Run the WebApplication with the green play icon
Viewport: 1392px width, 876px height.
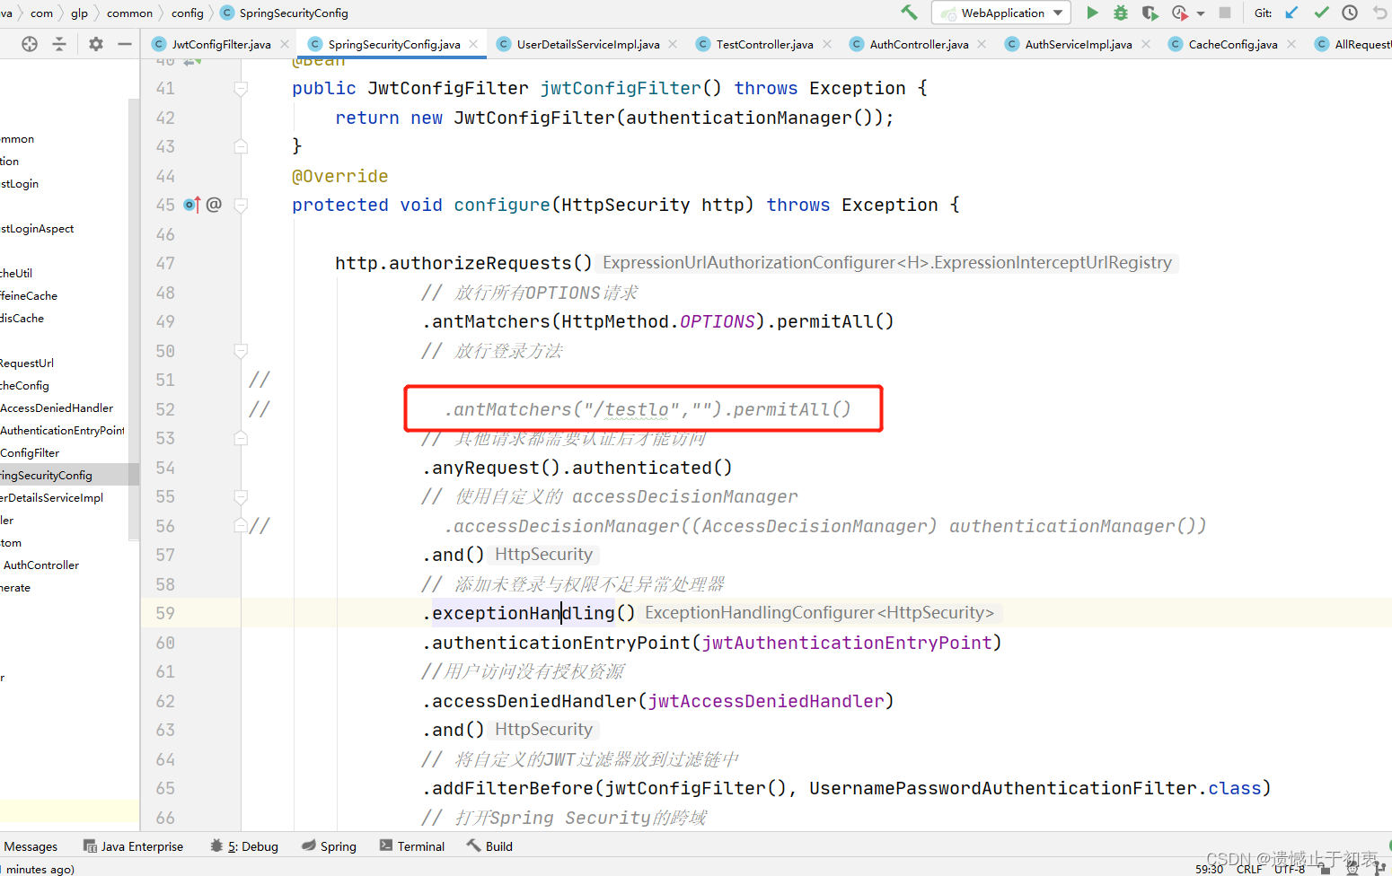click(x=1092, y=13)
